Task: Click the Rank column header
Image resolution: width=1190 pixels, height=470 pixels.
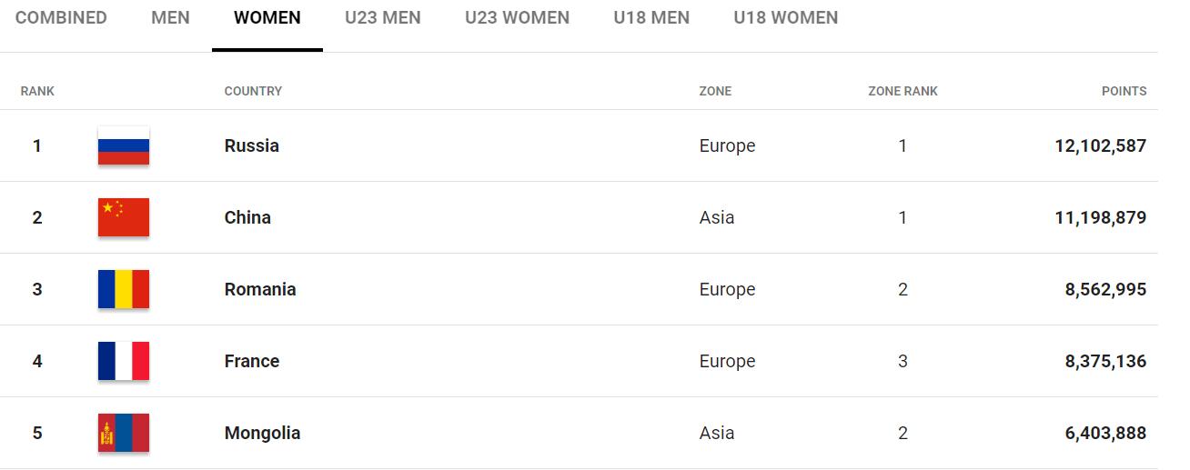Action: [x=37, y=91]
